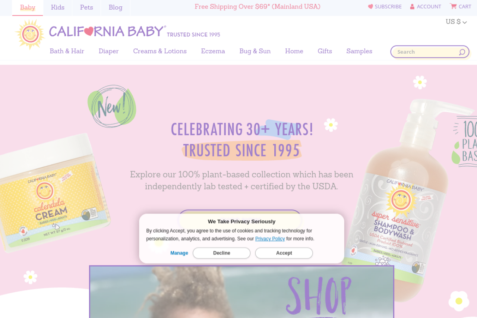This screenshot has width=477, height=318.
Task: Switch to the Kids tab
Action: 58,7
